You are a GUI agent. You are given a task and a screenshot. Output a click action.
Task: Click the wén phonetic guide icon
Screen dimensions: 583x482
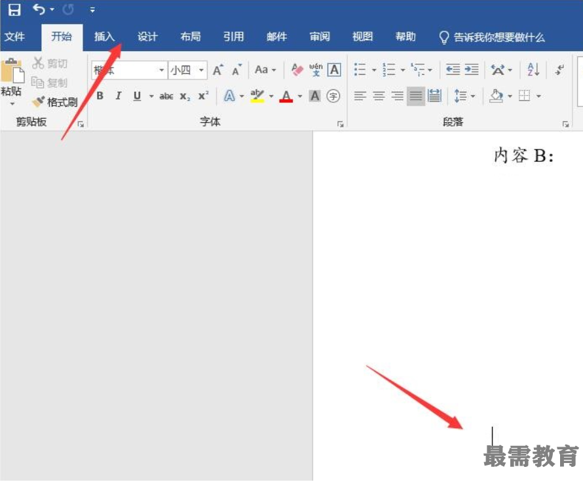point(316,70)
